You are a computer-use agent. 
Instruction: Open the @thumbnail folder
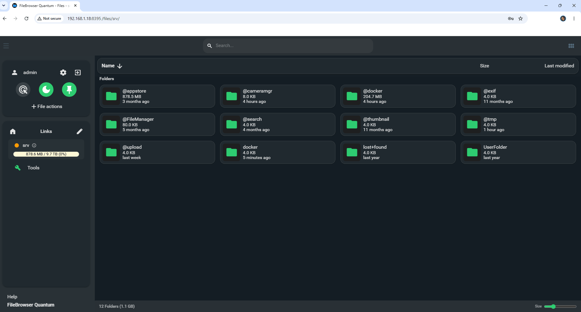point(398,124)
